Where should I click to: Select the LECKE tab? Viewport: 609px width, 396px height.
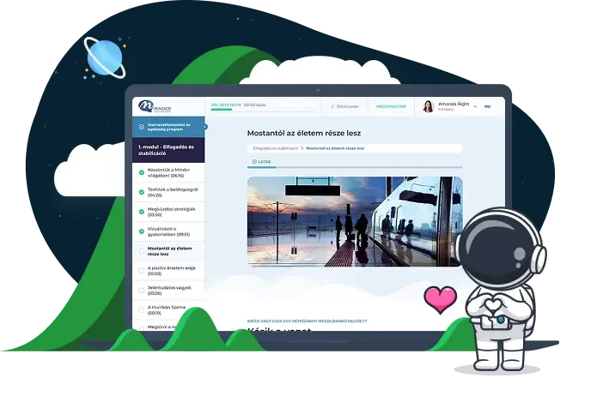point(261,162)
